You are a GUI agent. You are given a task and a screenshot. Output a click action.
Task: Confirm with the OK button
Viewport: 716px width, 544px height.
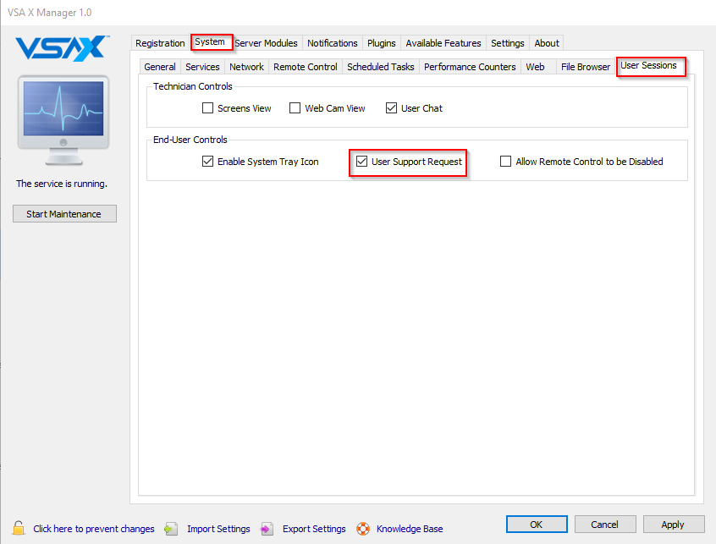537,525
